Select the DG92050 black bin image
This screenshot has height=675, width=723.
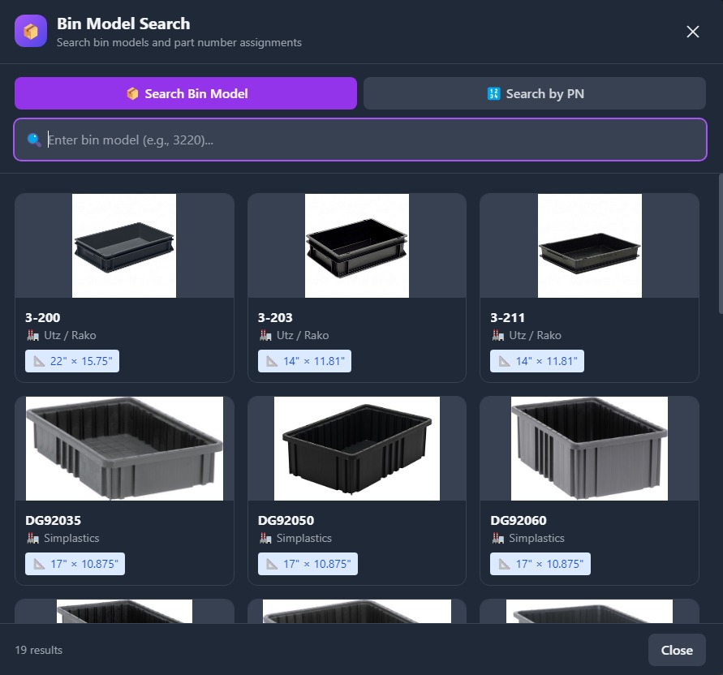pyautogui.click(x=357, y=449)
